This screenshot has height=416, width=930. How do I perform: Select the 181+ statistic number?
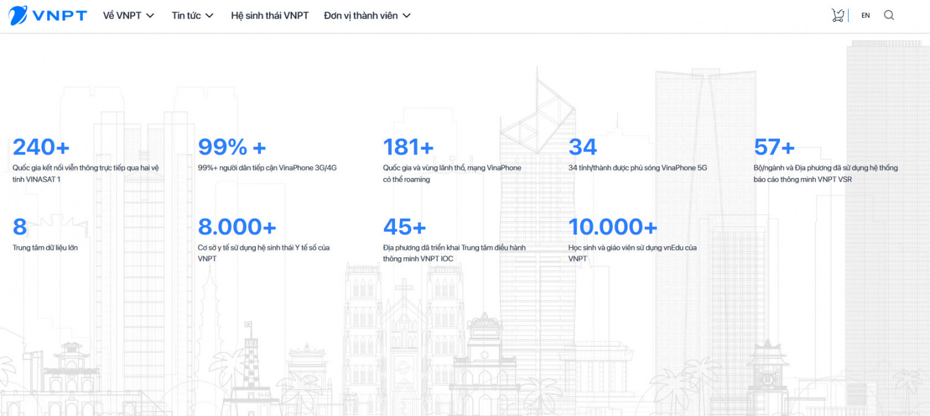(x=408, y=147)
